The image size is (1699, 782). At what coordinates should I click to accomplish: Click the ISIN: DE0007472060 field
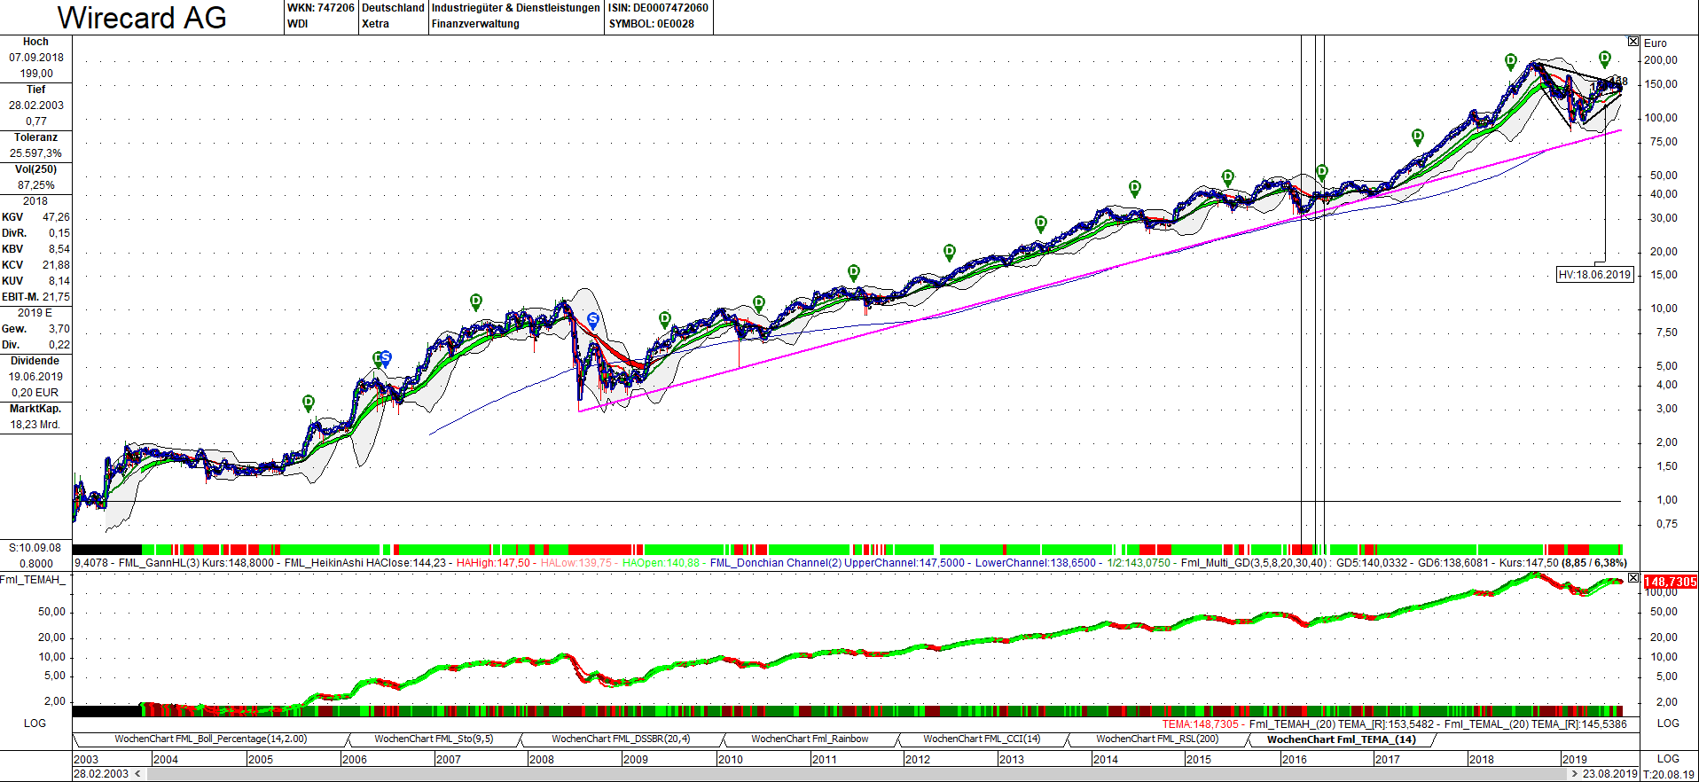coord(658,8)
